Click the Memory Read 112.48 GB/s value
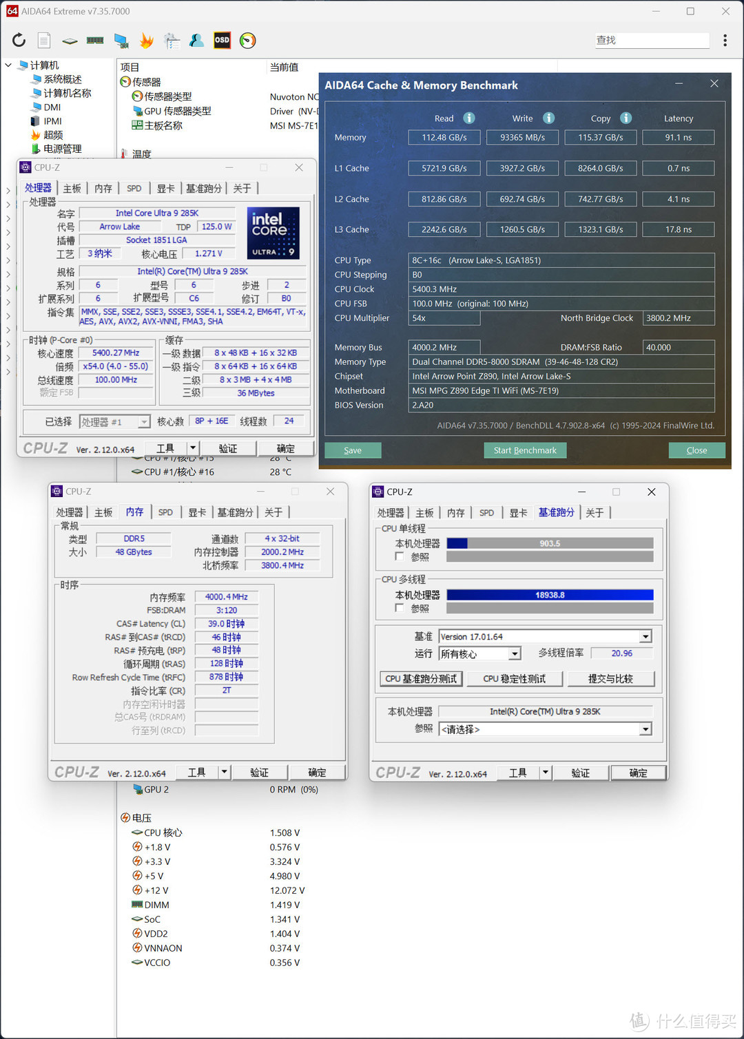This screenshot has width=744, height=1039. tap(444, 138)
